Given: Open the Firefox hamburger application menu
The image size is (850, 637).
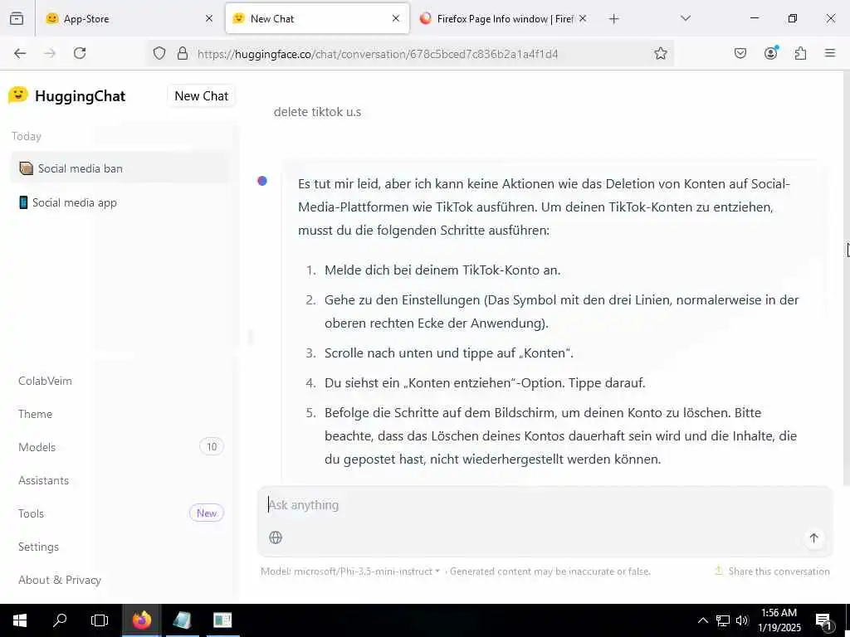Looking at the screenshot, I should 830,53.
